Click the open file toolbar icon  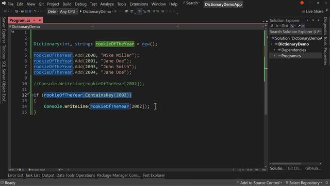(x=22, y=11)
